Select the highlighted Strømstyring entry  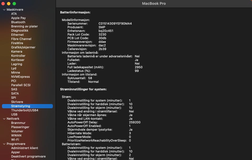(27, 106)
